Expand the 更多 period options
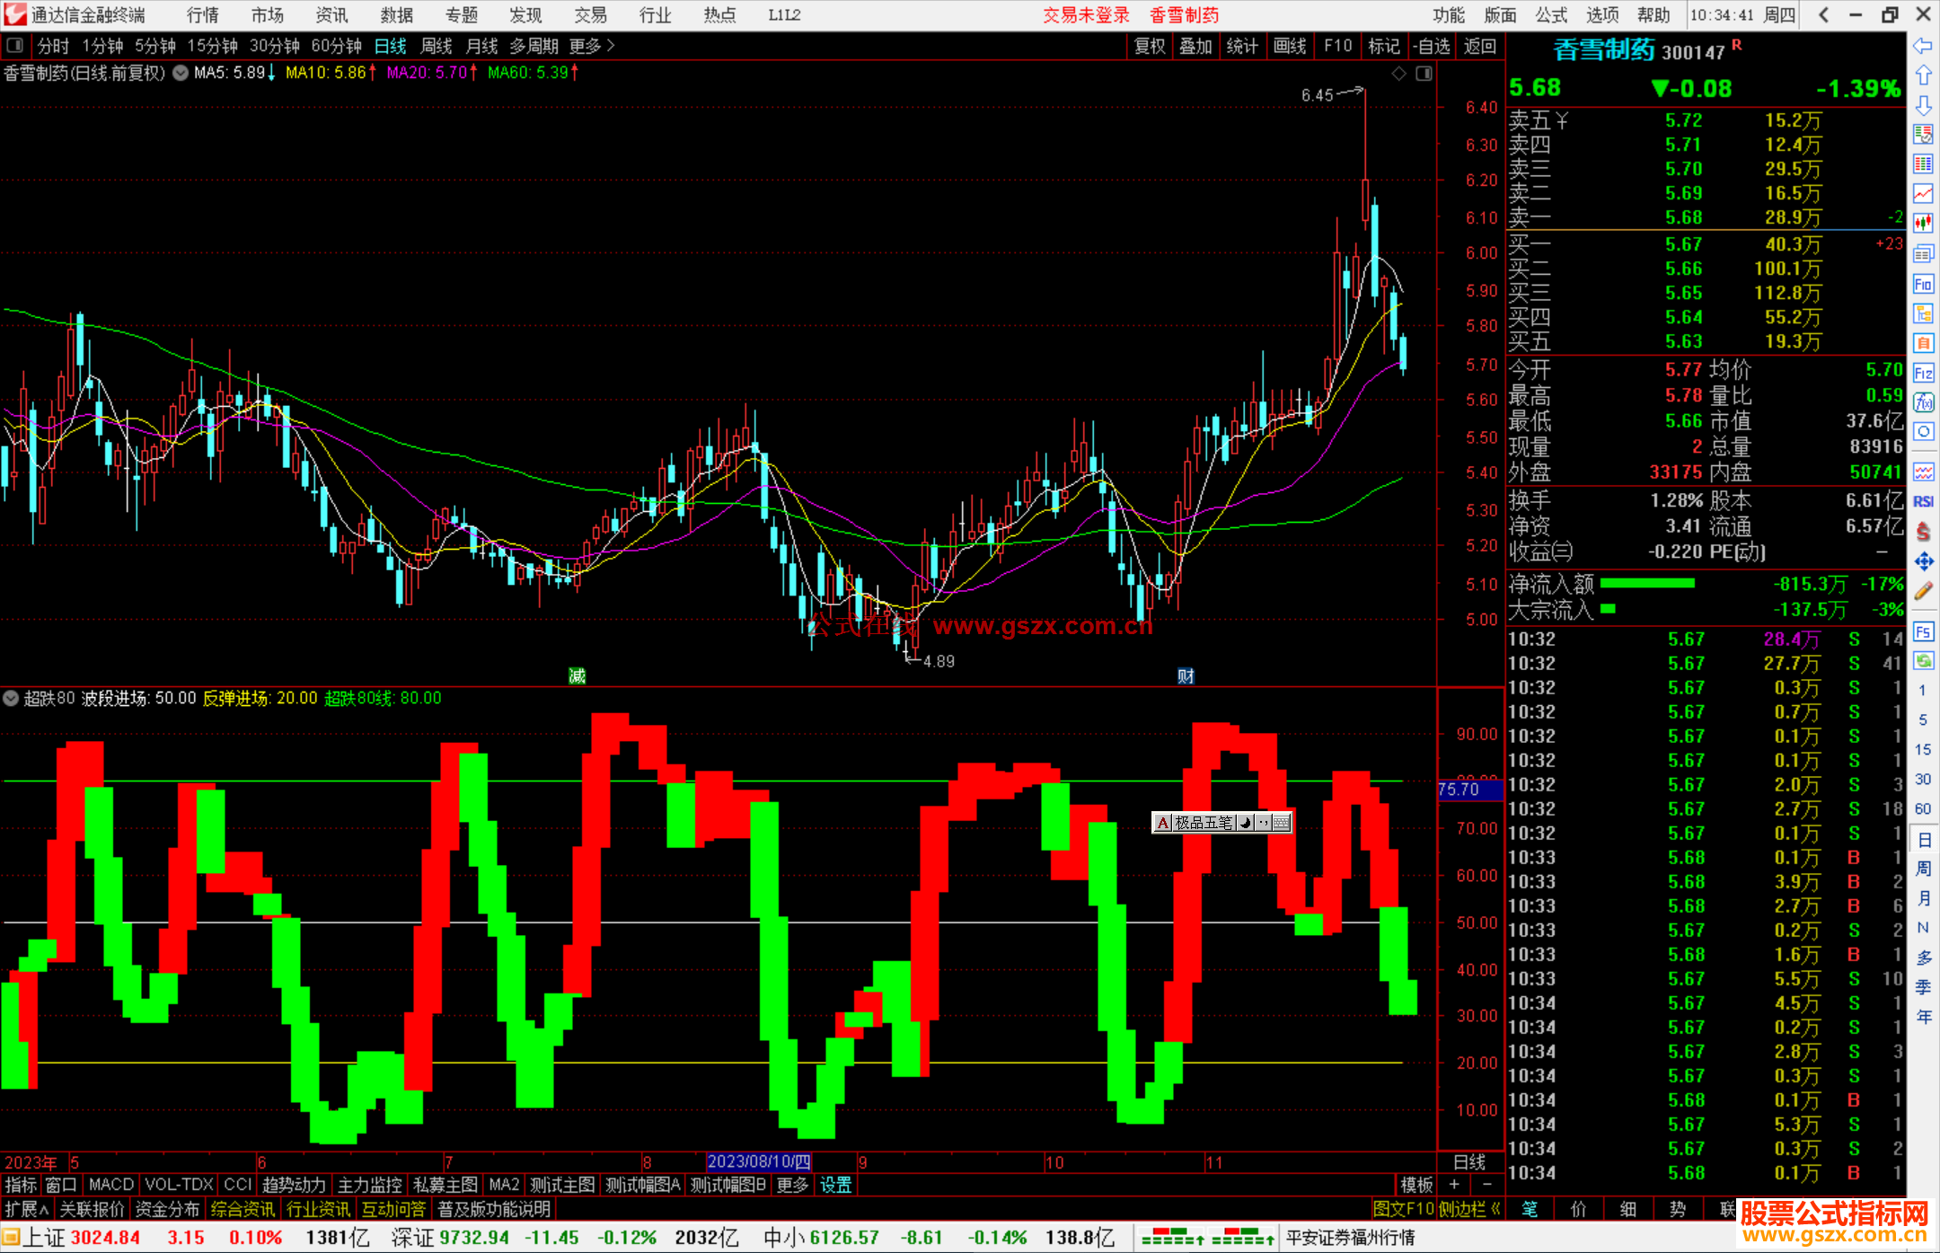Screen dimensions: 1940x1253 click(592, 46)
